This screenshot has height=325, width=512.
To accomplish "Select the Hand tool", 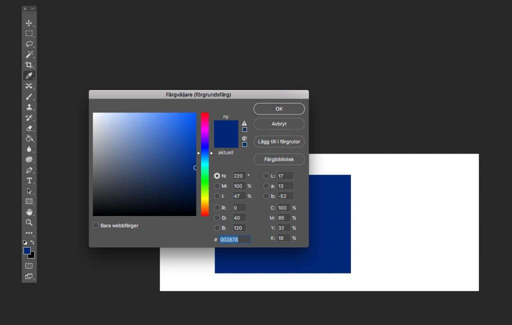I will [x=29, y=212].
